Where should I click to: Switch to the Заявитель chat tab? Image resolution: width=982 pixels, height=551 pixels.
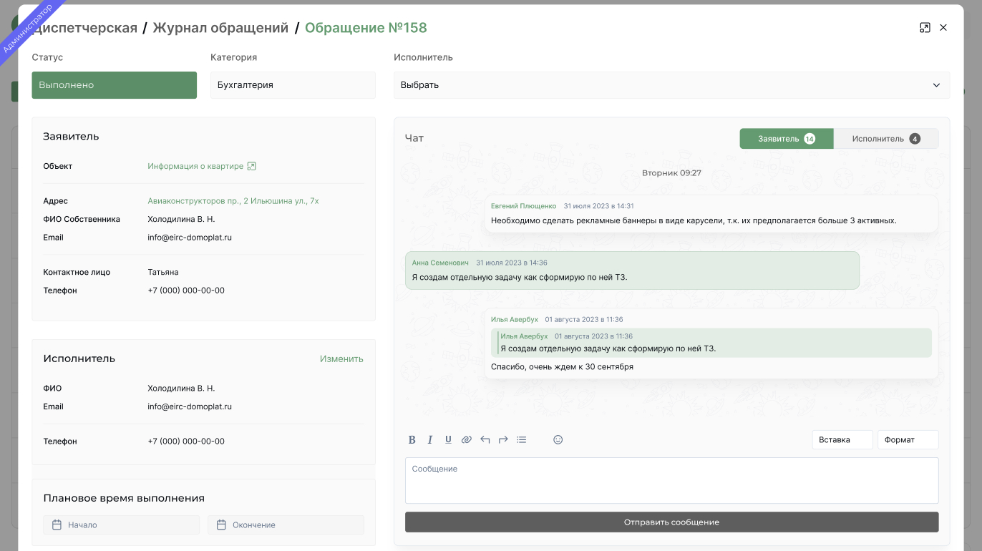click(x=786, y=139)
